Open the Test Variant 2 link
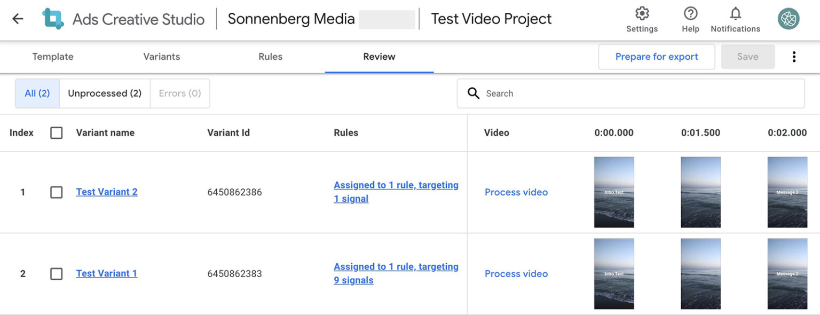820x315 pixels. pyautogui.click(x=106, y=192)
